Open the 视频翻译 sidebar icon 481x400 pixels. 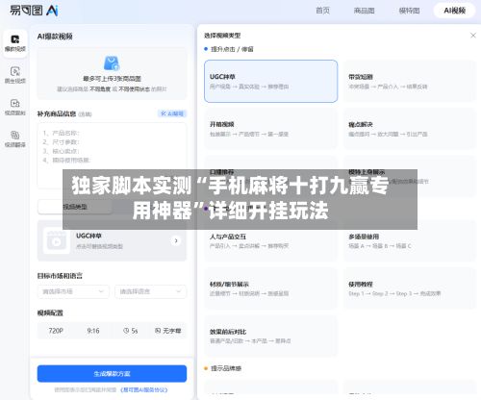click(x=15, y=138)
